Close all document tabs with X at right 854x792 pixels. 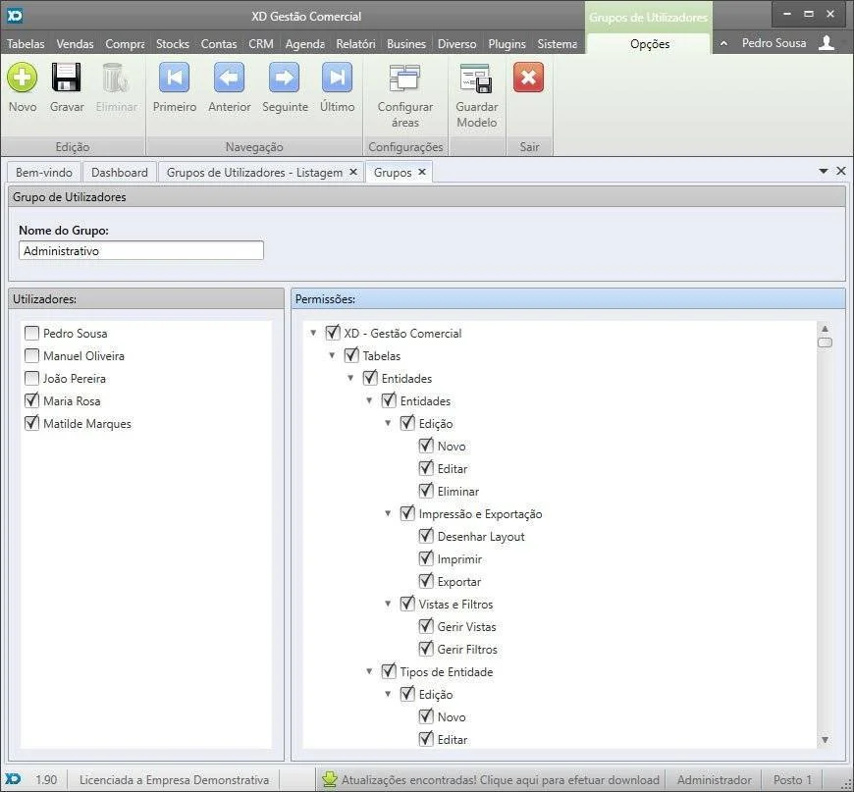[841, 171]
